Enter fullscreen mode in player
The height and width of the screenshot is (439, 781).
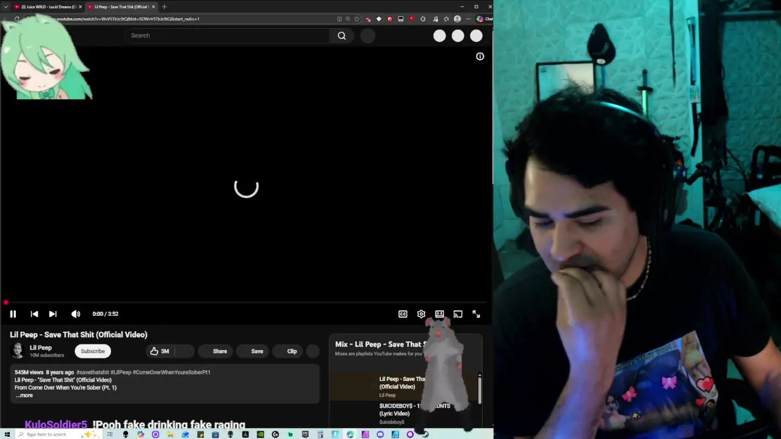pyautogui.click(x=476, y=314)
